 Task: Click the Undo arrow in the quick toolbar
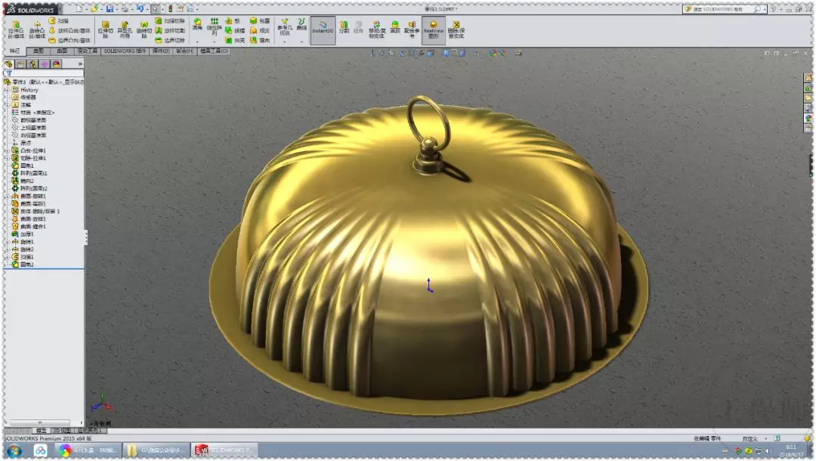(x=140, y=9)
